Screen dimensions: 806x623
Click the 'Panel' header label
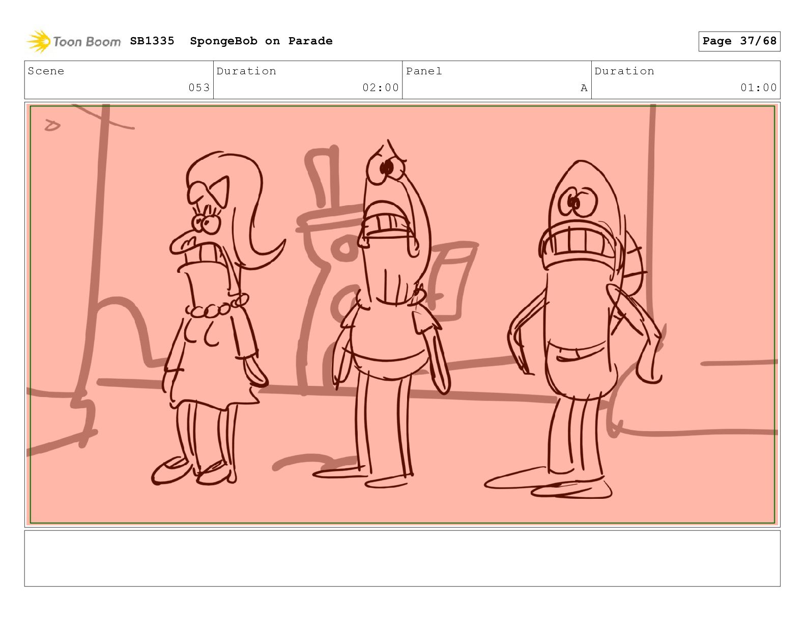tap(424, 71)
